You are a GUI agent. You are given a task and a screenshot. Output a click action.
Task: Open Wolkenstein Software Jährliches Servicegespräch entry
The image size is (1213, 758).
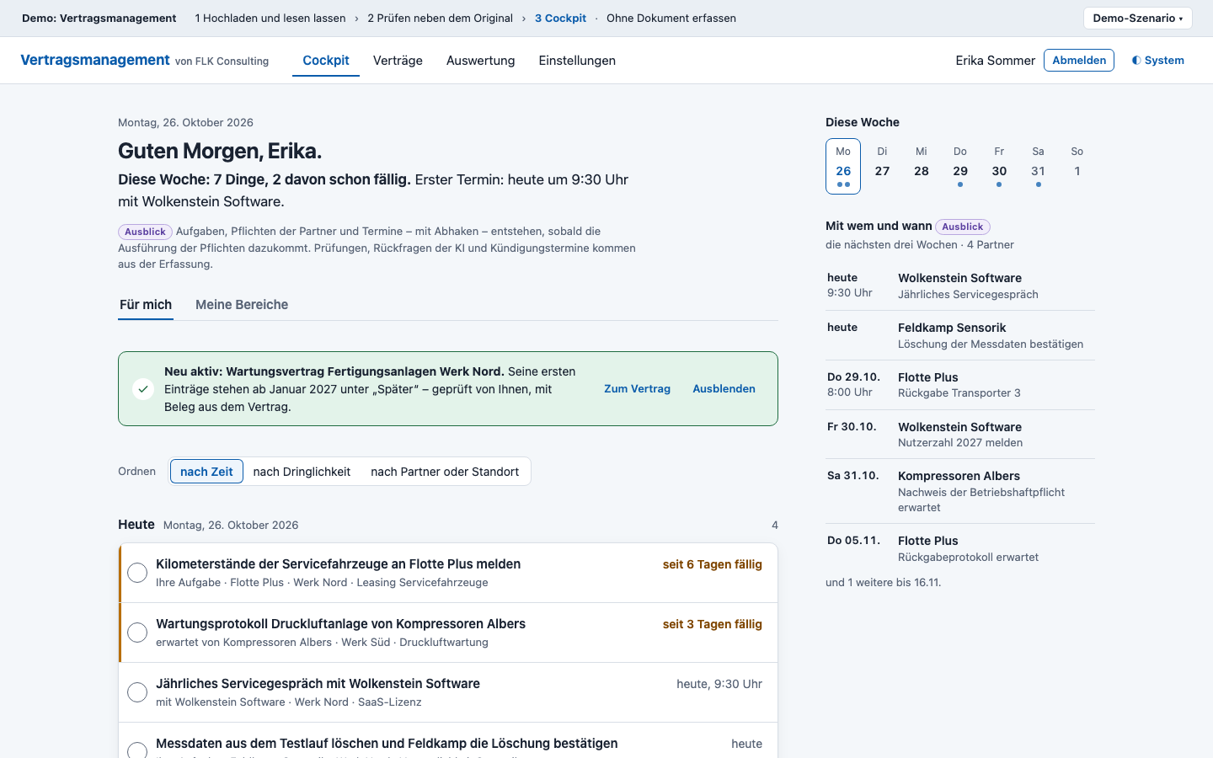pyautogui.click(x=960, y=286)
